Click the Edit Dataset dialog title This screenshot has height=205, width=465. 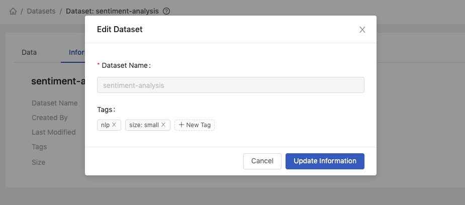(x=120, y=29)
